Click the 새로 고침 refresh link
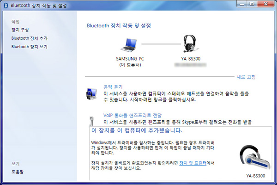Viewport: 277px width, 185px height. click(246, 77)
